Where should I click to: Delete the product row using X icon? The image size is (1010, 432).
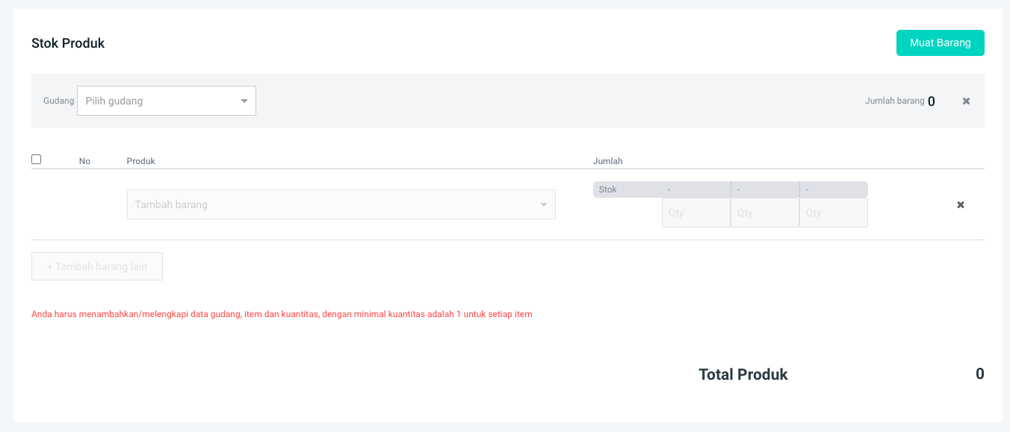(961, 205)
